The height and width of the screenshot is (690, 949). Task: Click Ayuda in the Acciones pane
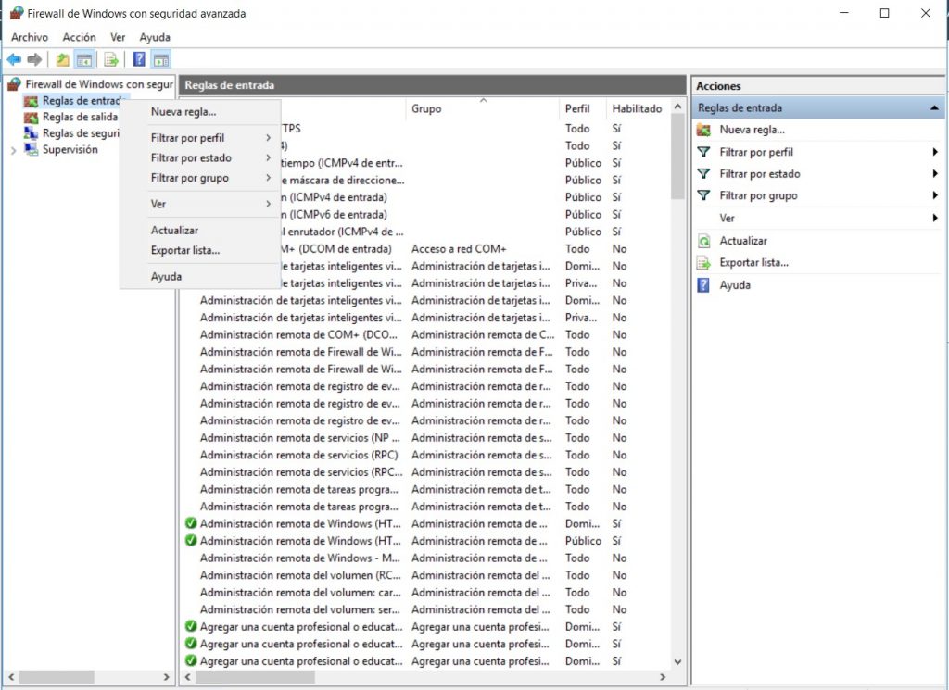pyautogui.click(x=735, y=285)
